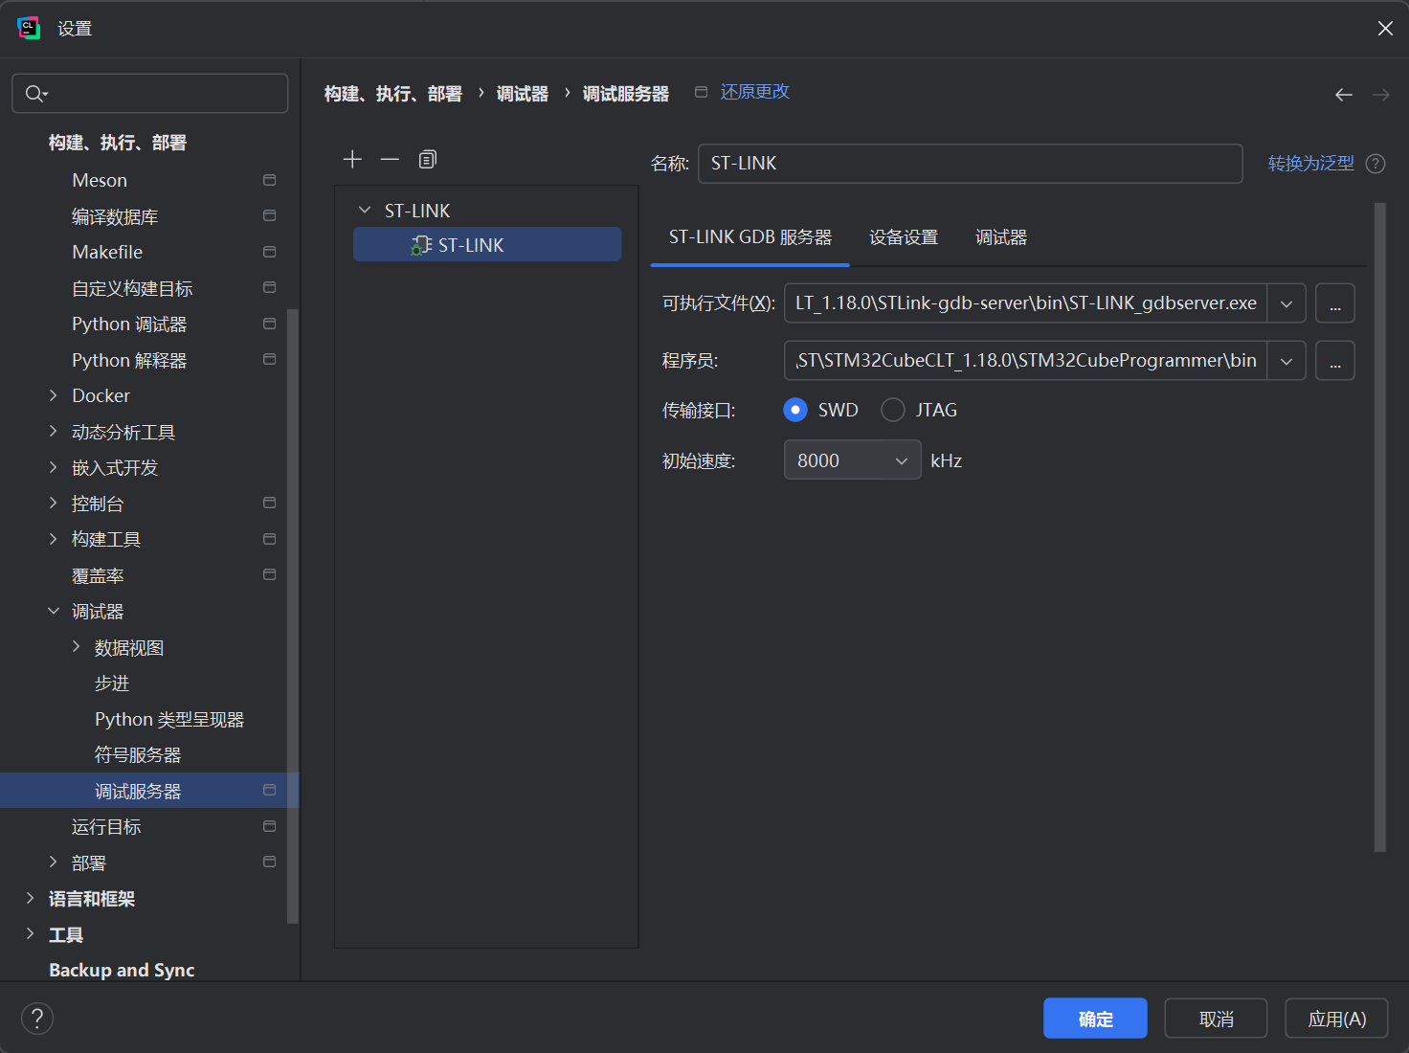
Task: Browse for executable file with ellipsis button
Action: (x=1335, y=303)
